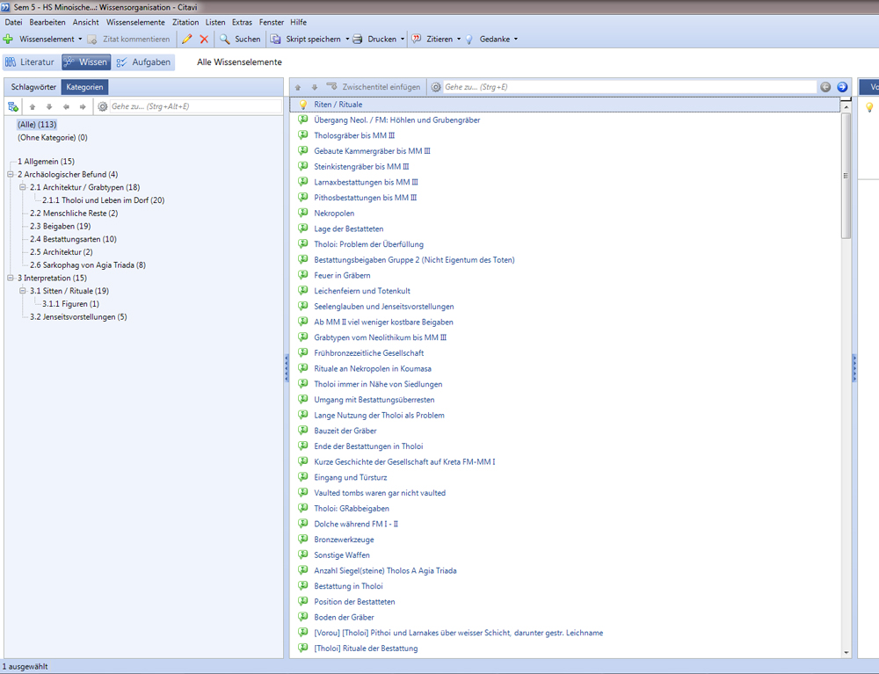Screen dimensions: 879x674
Task: Click move category up arrow icon
Action: (33, 106)
